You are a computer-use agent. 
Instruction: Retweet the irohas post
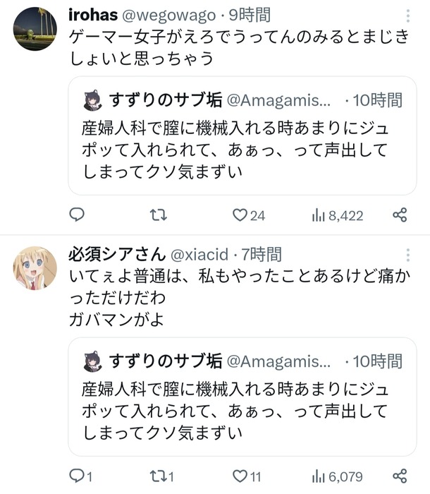tap(158, 215)
